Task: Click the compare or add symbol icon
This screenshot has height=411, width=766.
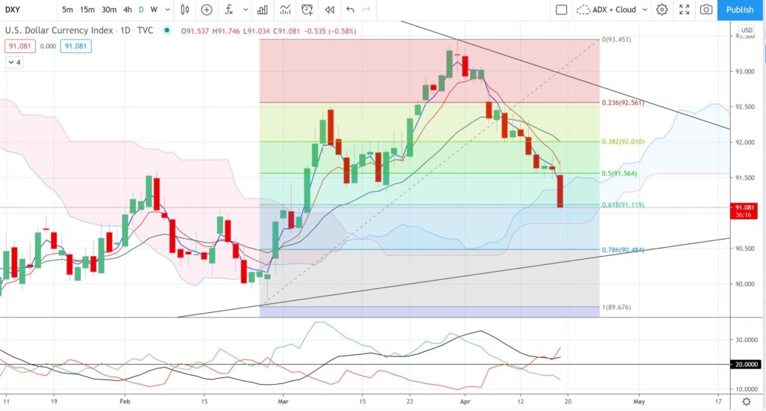Action: [x=206, y=10]
